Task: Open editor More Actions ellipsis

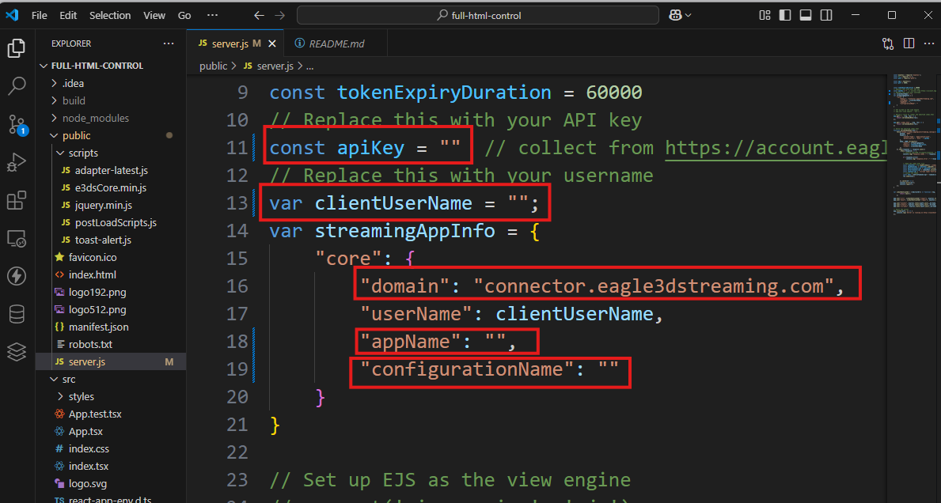Action: (x=929, y=43)
